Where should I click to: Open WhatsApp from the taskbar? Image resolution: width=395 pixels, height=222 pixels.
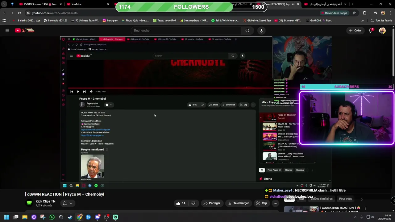point(52,217)
